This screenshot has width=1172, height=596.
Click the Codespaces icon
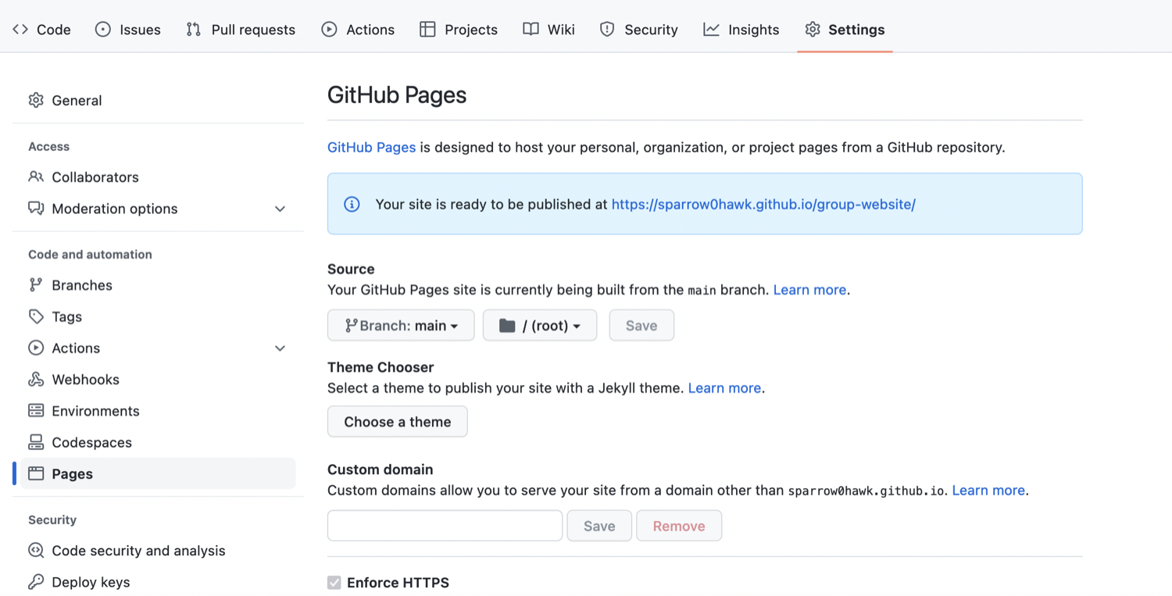36,442
